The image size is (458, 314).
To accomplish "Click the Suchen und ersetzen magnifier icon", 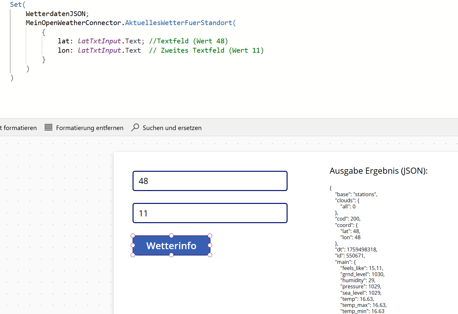I will pyautogui.click(x=135, y=127).
